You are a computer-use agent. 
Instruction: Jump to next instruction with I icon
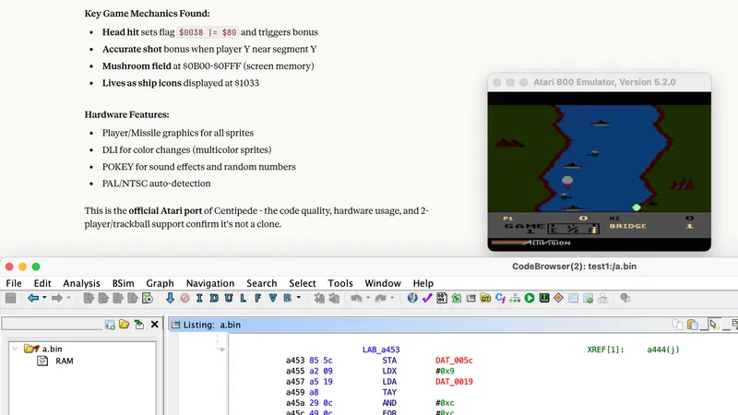(199, 298)
